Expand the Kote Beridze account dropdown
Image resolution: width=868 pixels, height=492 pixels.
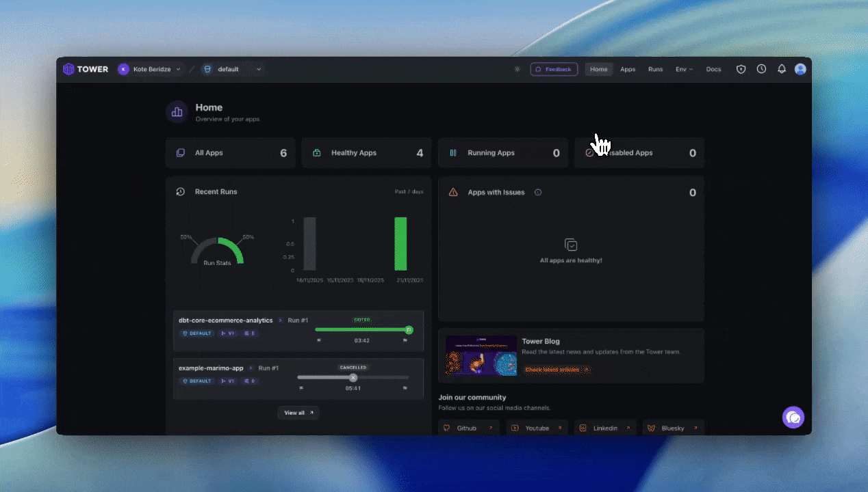click(x=178, y=69)
